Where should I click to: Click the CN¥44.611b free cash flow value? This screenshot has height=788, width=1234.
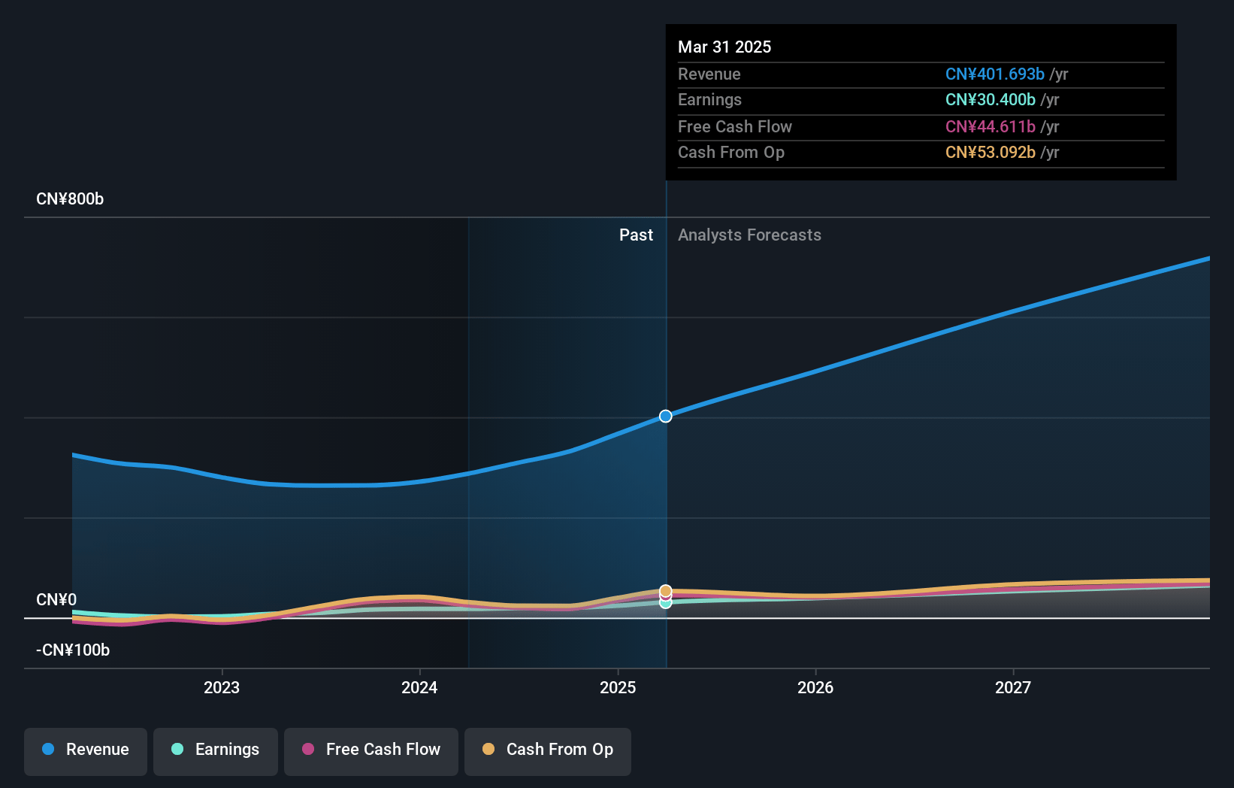coord(991,127)
